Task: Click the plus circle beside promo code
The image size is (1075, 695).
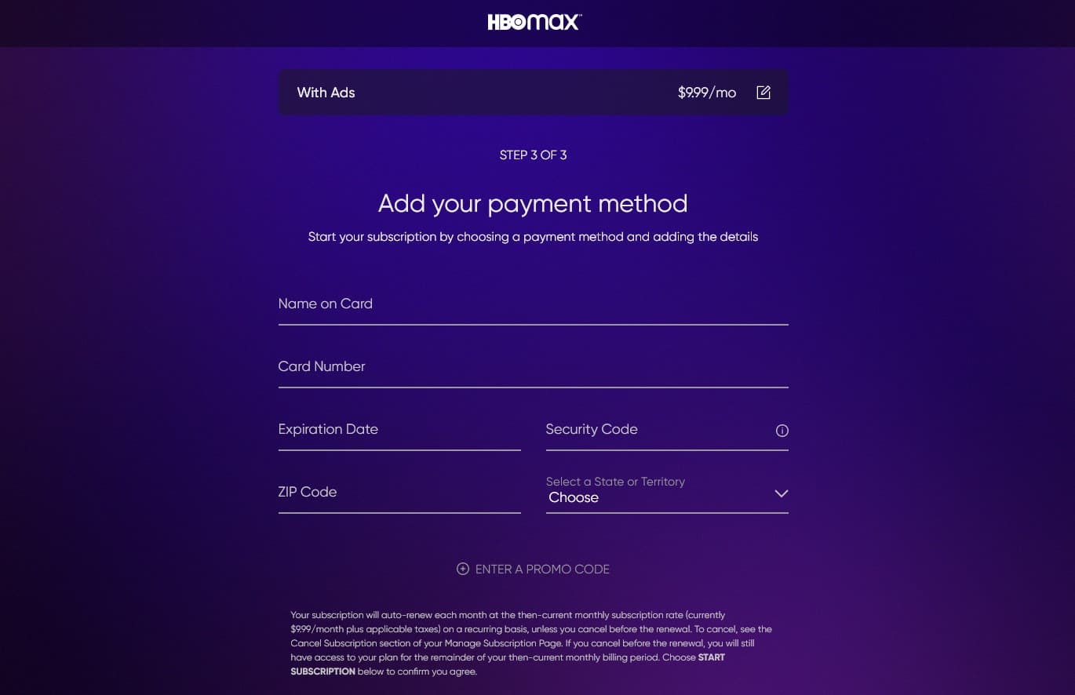Action: 463,569
